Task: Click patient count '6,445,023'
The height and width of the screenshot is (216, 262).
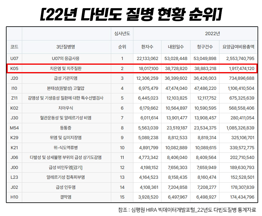Action: pyautogui.click(x=148, y=98)
